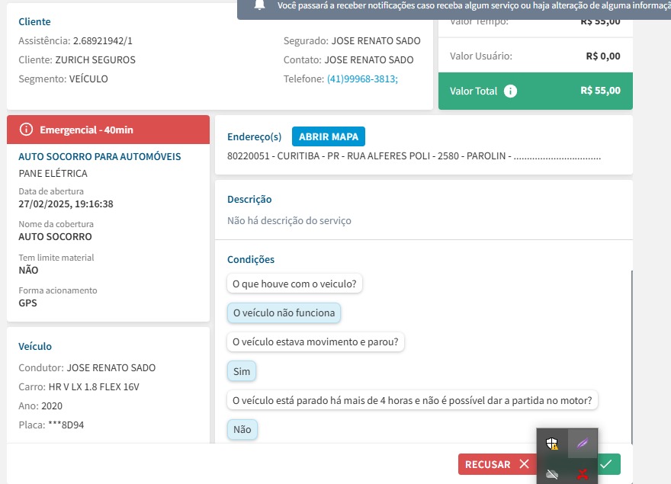
Task: Click the client name ZURICH SEGUROS
Action: [x=95, y=60]
